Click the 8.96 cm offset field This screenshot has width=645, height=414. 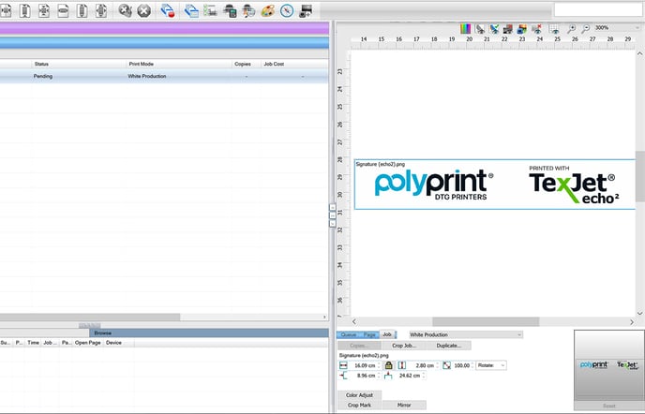[365, 376]
